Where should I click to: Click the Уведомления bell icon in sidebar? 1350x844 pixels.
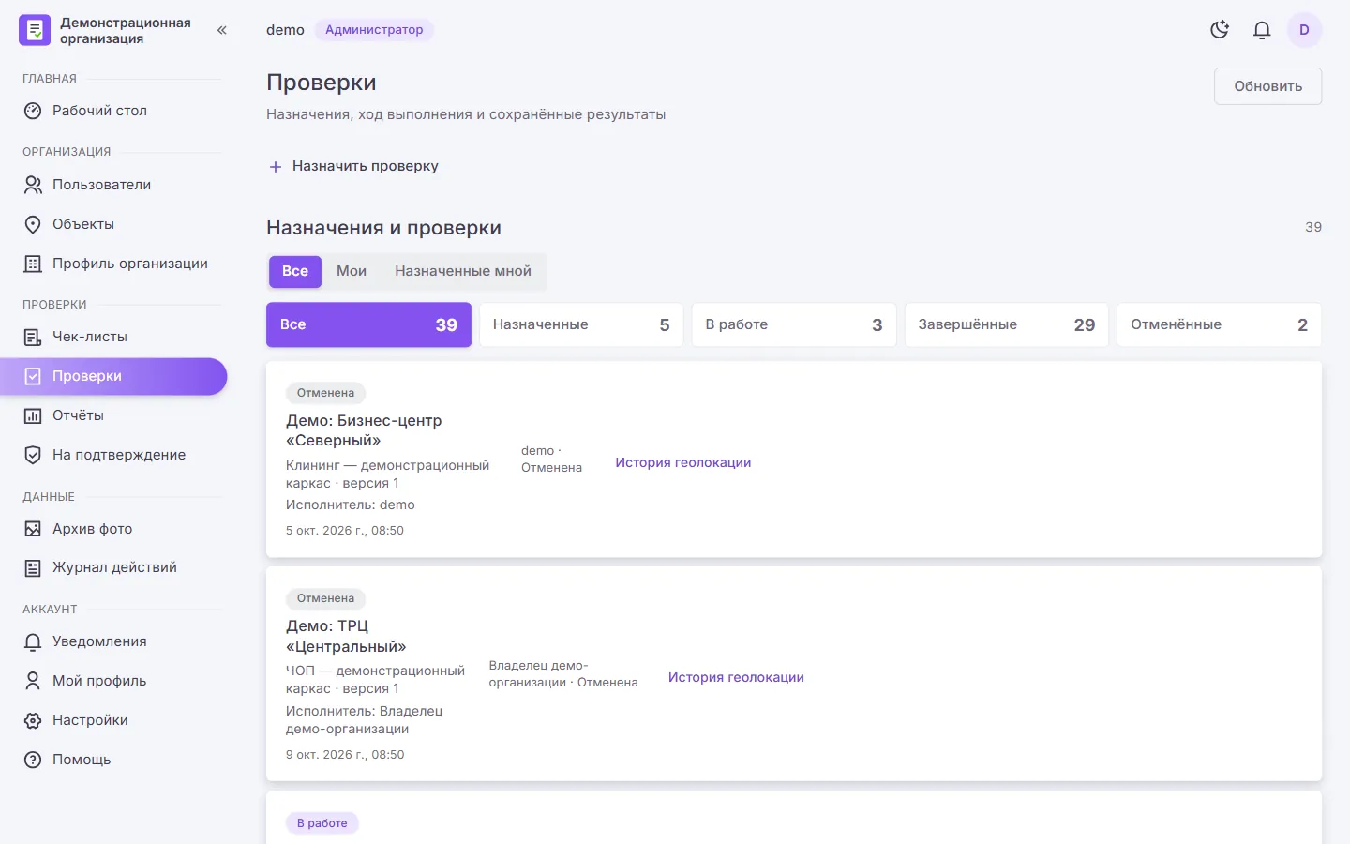pyautogui.click(x=33, y=641)
